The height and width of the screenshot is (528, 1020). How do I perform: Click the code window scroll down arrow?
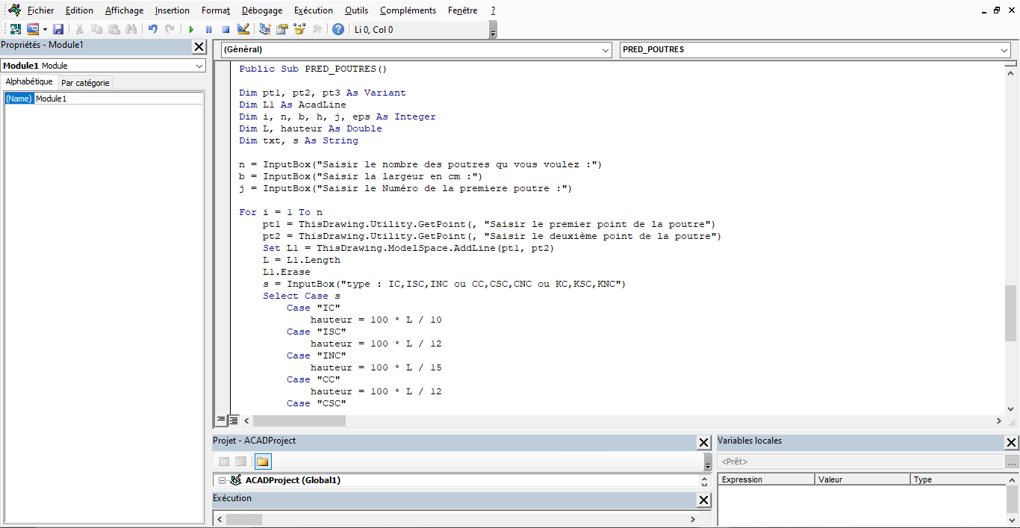tap(1011, 409)
